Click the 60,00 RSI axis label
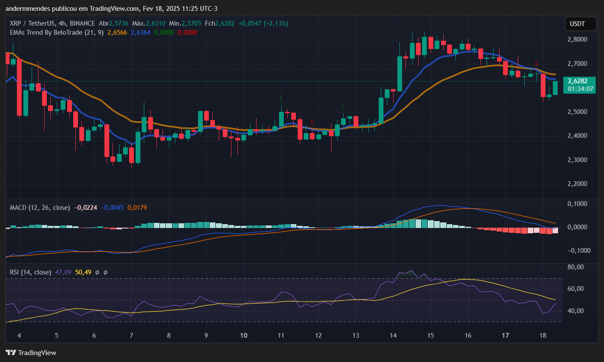 (x=576, y=289)
